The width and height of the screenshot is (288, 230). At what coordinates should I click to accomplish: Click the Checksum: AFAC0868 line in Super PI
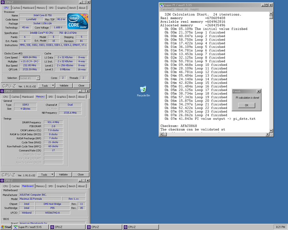[x=179, y=126]
